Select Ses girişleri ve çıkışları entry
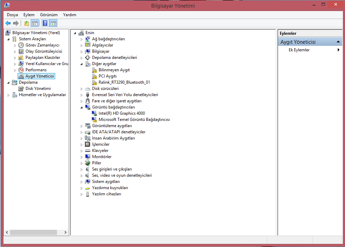Screen dimensions: 345x247 [x=112, y=169]
